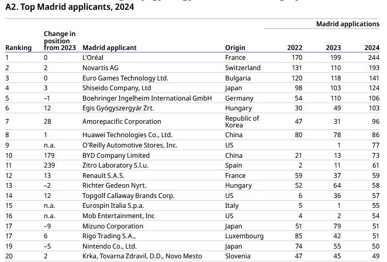Select the applicant name 'L'Oréal'
Image resolution: width=387 pixels, height=262 pixels.
point(93,58)
